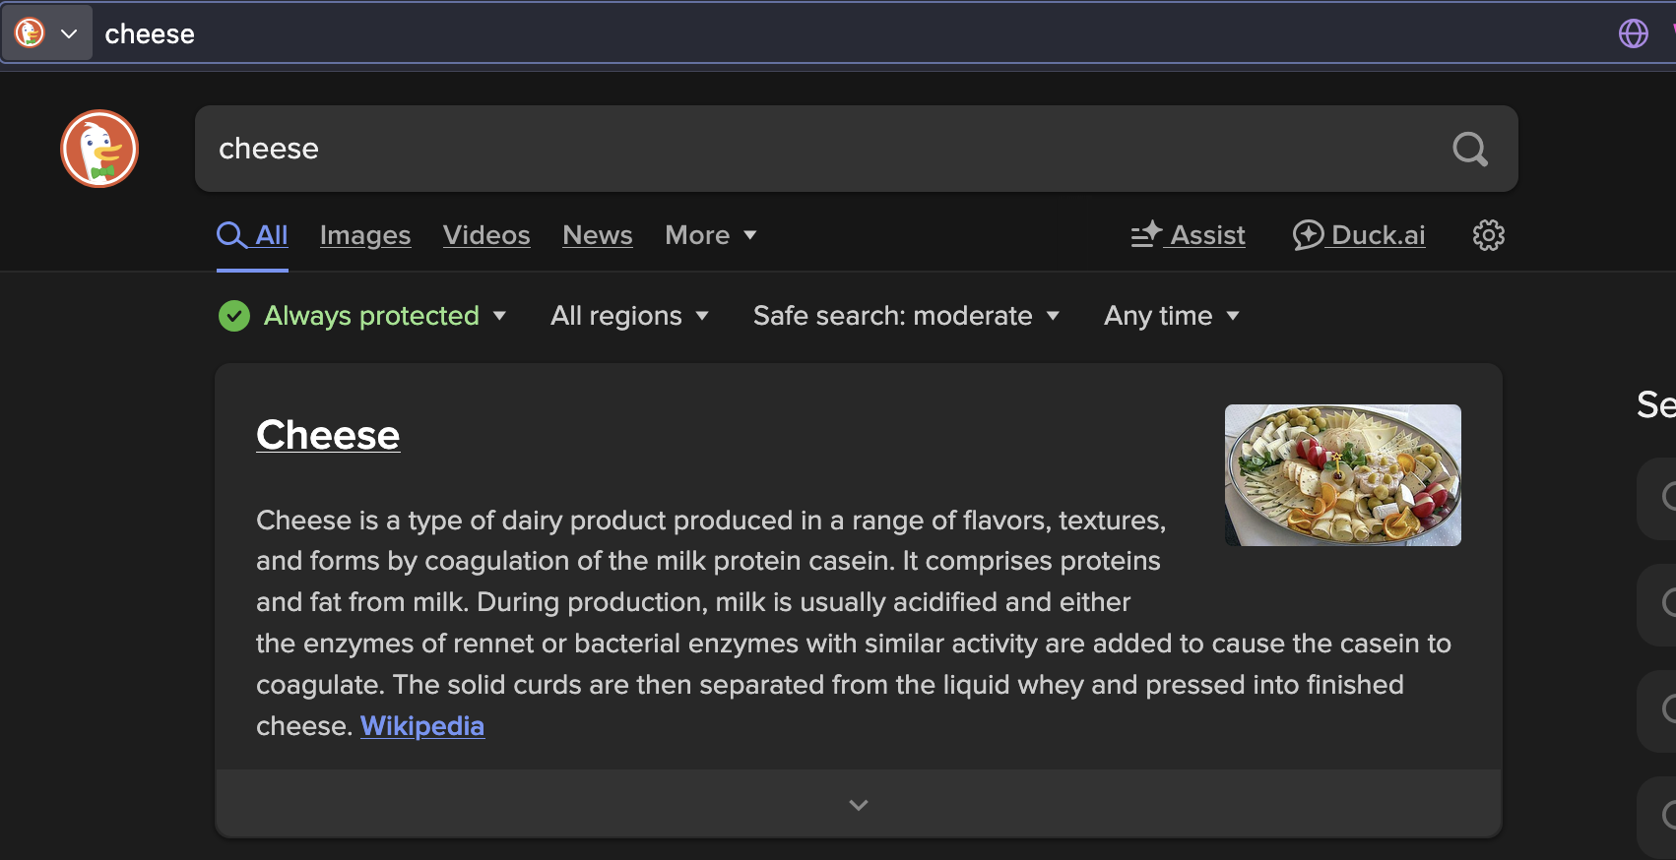The height and width of the screenshot is (860, 1676).
Task: Click the DuckDuckGo logo beside search box
Action: pyautogui.click(x=99, y=149)
